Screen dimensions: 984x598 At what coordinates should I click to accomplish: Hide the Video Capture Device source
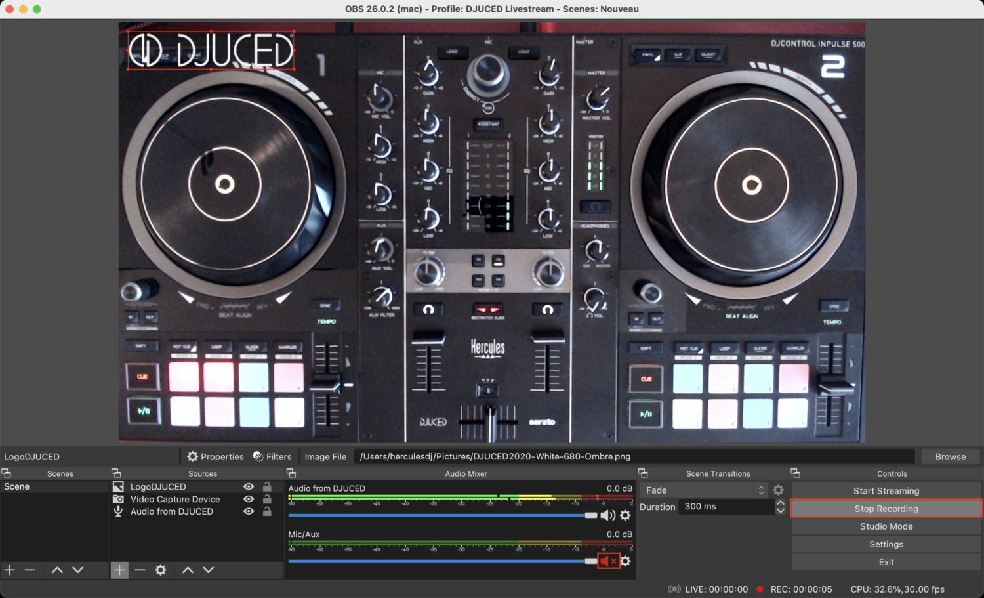[x=248, y=499]
